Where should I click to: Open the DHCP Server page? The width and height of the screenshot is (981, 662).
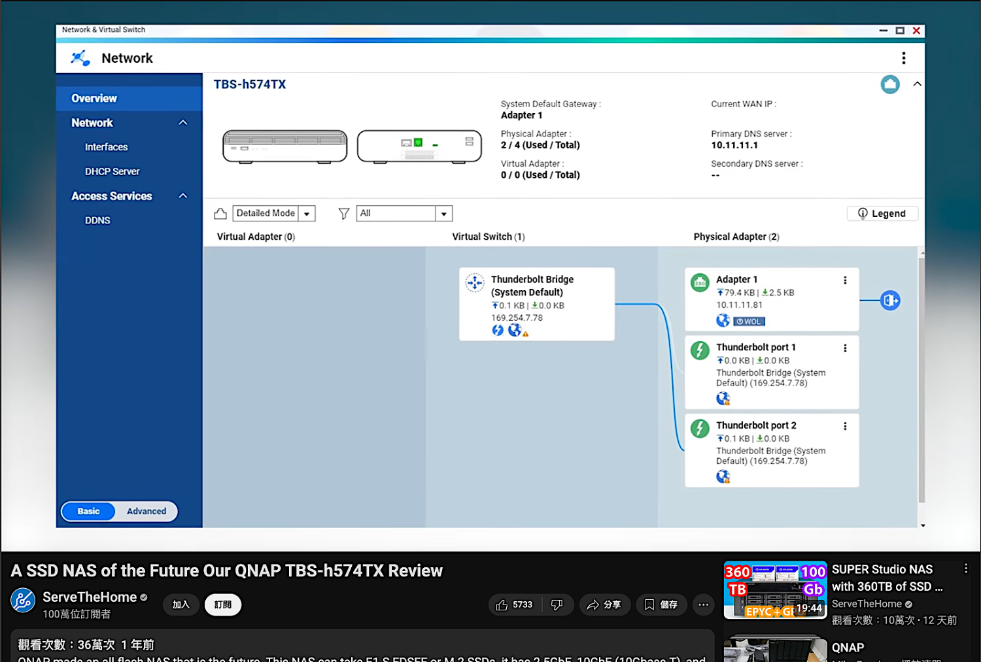(112, 172)
